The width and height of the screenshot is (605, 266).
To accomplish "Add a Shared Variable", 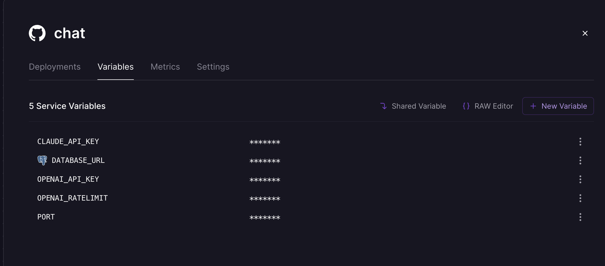I will pos(413,106).
